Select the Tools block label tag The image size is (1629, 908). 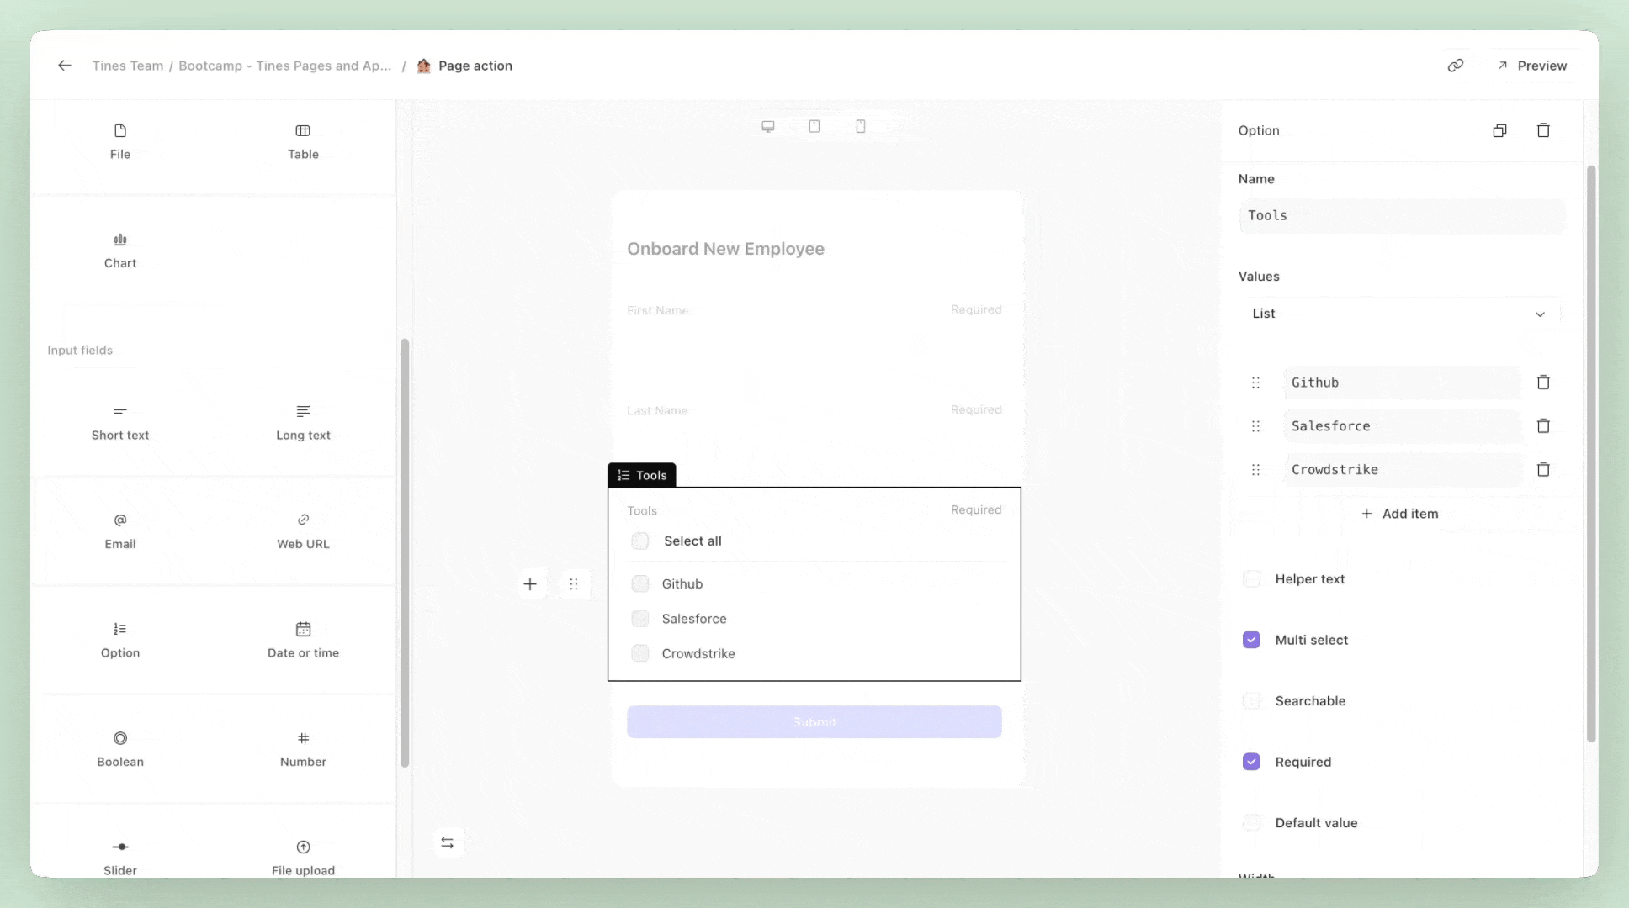coord(642,475)
